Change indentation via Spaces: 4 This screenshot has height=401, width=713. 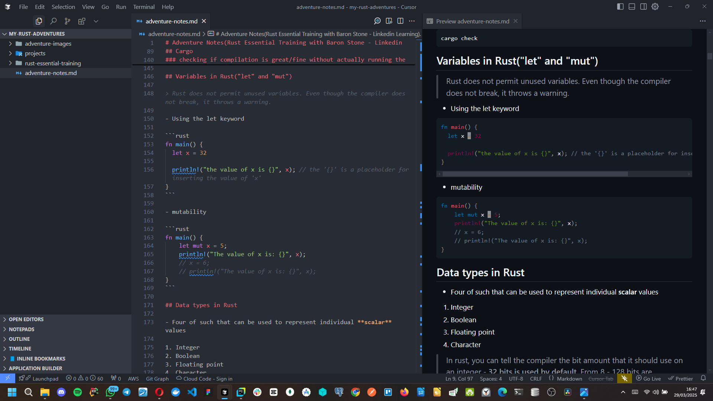tap(491, 378)
